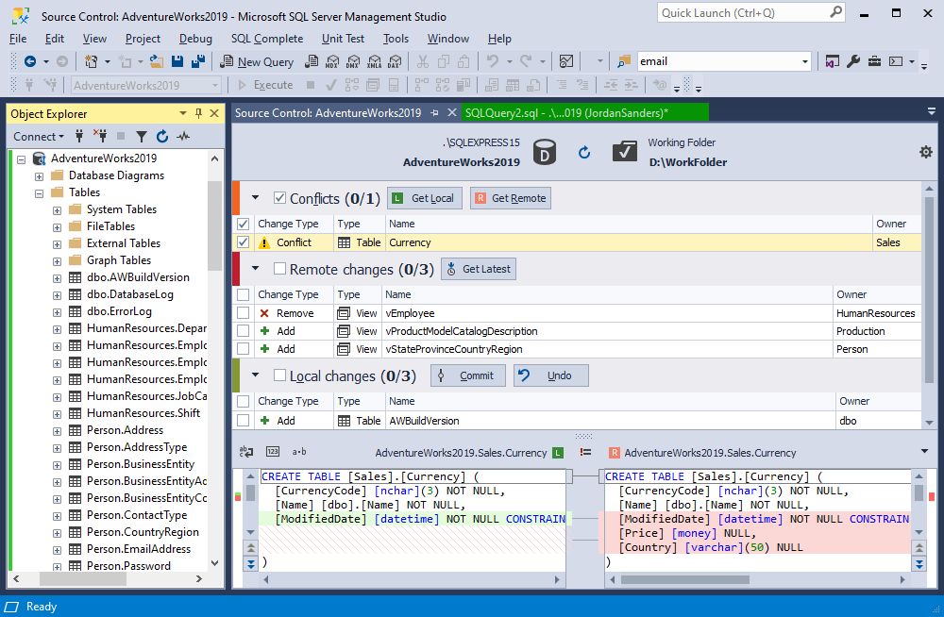The image size is (944, 617).
Task: Check the Local changes group checkbox
Action: pyautogui.click(x=279, y=375)
